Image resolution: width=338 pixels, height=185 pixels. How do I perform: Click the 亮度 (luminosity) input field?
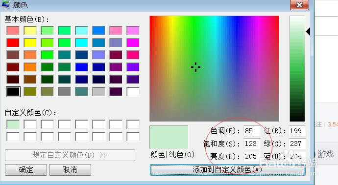(252, 156)
